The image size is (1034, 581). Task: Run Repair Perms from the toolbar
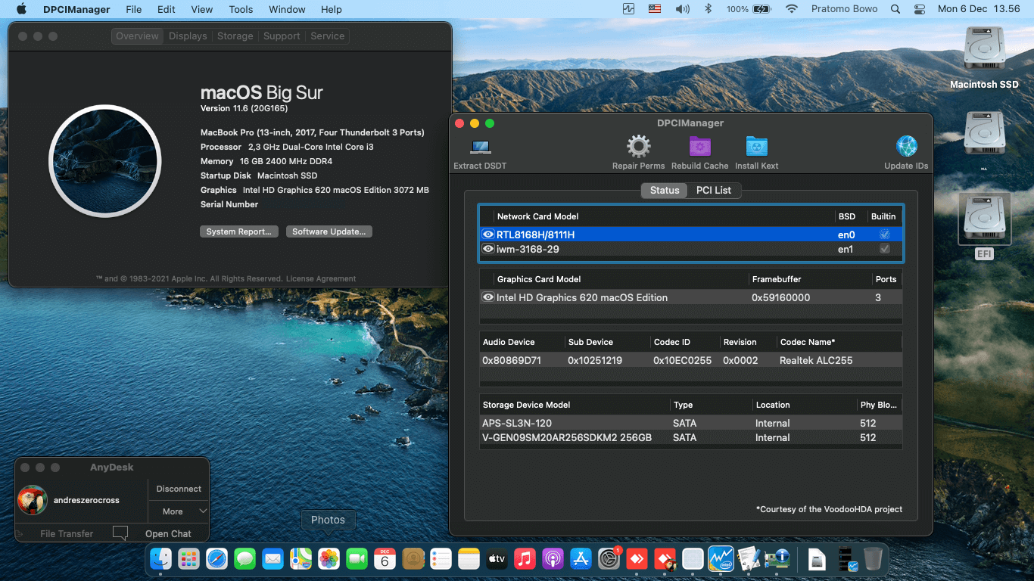point(638,147)
